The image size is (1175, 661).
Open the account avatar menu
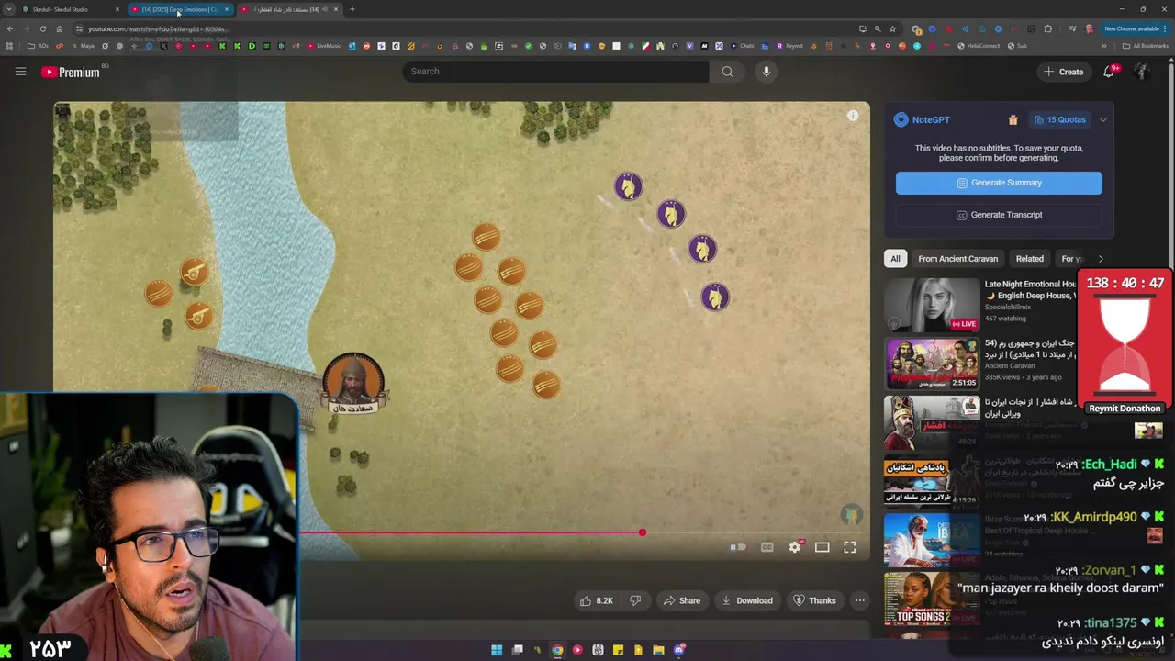click(x=1142, y=72)
